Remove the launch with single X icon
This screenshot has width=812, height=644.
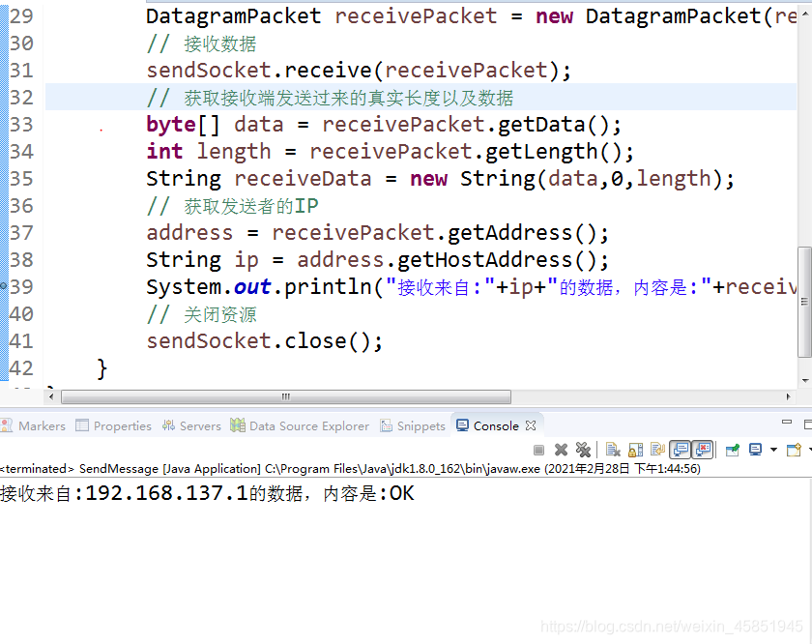coord(561,450)
